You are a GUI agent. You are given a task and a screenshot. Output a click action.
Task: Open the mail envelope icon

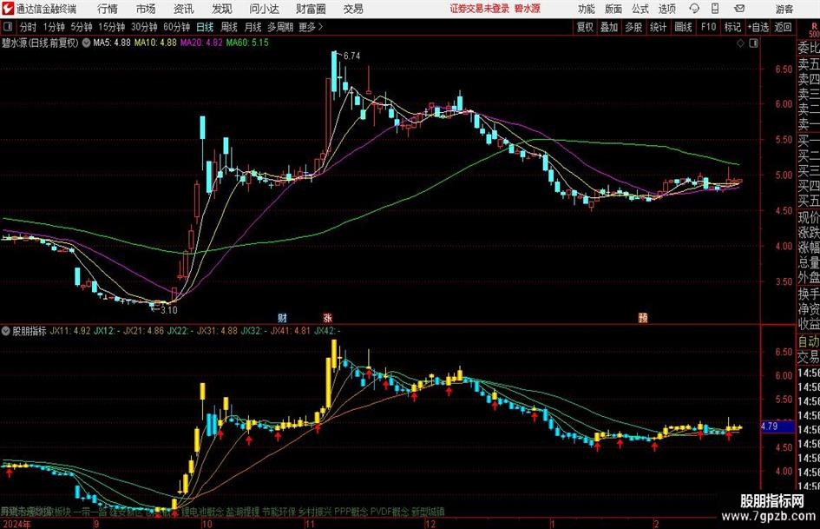point(739,9)
